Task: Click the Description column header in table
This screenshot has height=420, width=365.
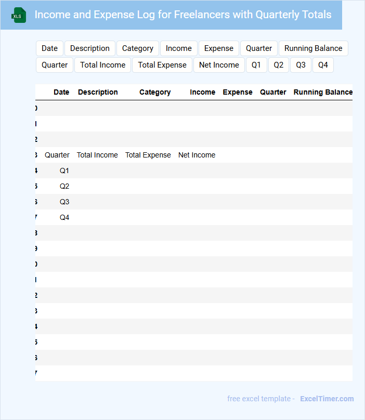Action: pos(98,92)
